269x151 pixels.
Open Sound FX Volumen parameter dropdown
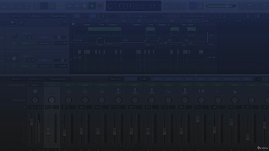pos(46,66)
